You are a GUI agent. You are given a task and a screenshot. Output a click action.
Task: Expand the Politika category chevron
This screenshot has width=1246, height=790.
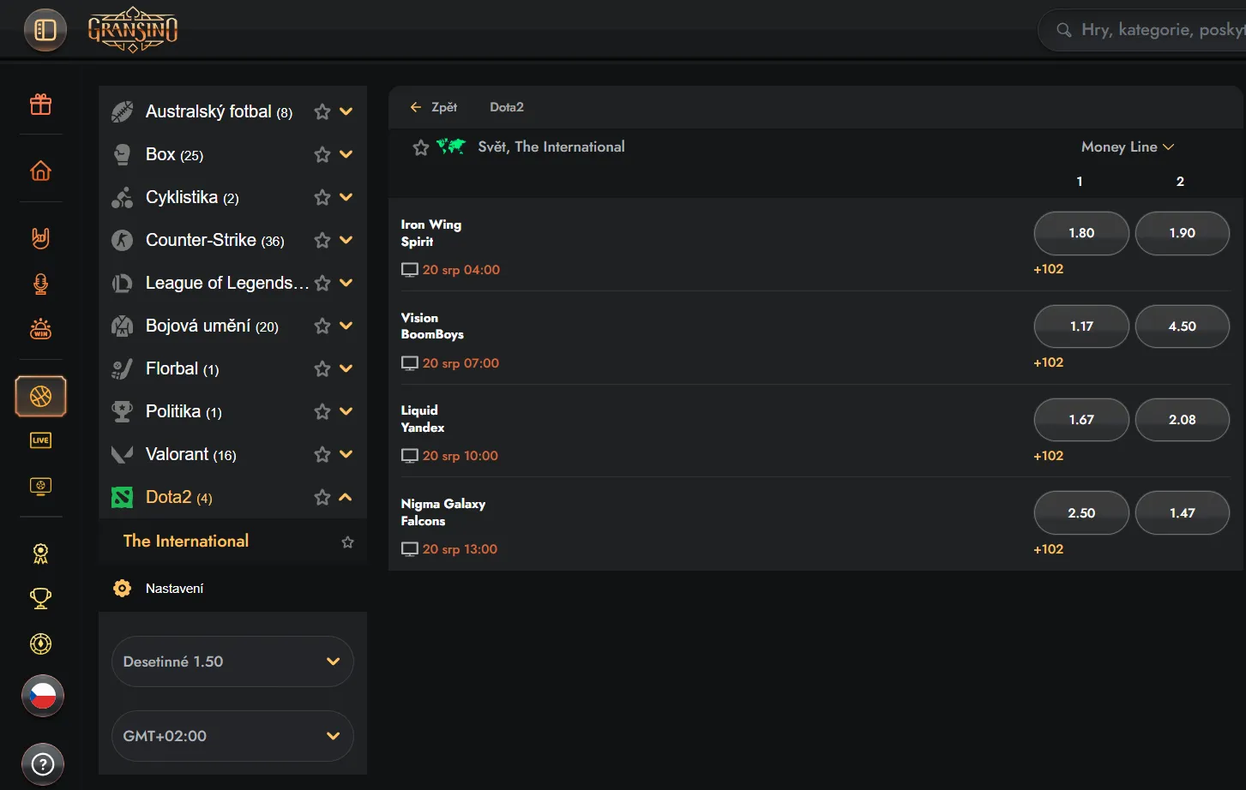pos(346,411)
